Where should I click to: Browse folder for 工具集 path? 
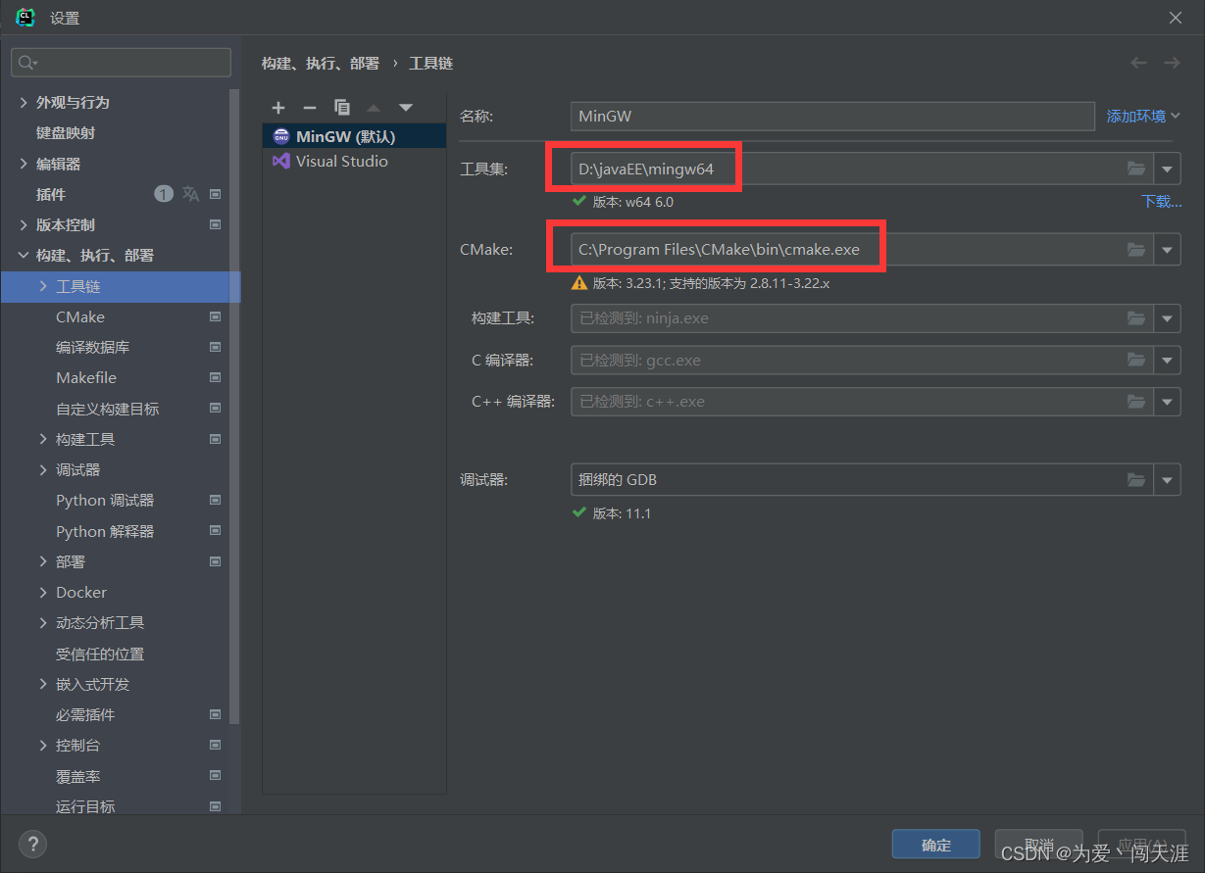1136,169
